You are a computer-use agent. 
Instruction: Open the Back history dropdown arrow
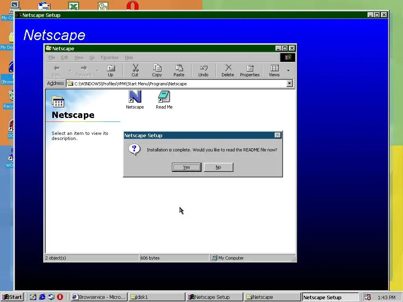pos(70,71)
